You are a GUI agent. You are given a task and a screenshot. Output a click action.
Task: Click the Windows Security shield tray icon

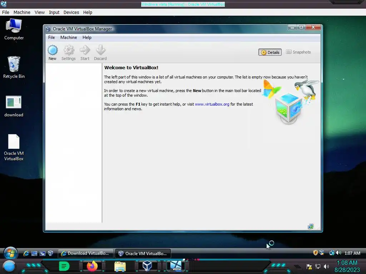pyautogui.click(x=315, y=253)
